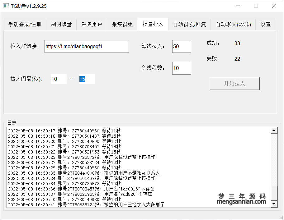Click the 多线程数 input field
Screen dimensions: 284x220
(182, 68)
